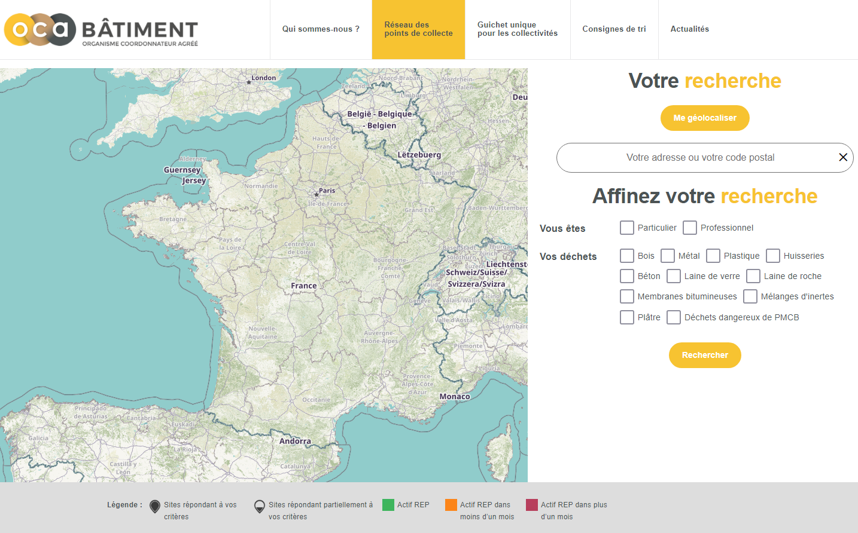Image resolution: width=858 pixels, height=533 pixels.
Task: Tick the Bois waste checkbox
Action: point(627,256)
